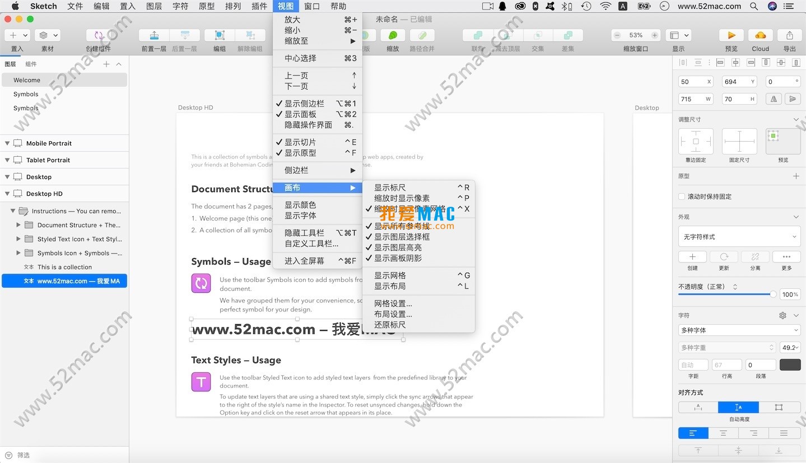
Task: Click the Create Symbol (创建组件) toolbar icon
Action: point(99,35)
